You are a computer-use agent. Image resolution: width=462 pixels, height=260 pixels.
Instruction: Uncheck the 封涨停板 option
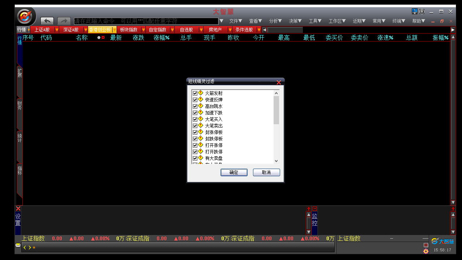[195, 132]
